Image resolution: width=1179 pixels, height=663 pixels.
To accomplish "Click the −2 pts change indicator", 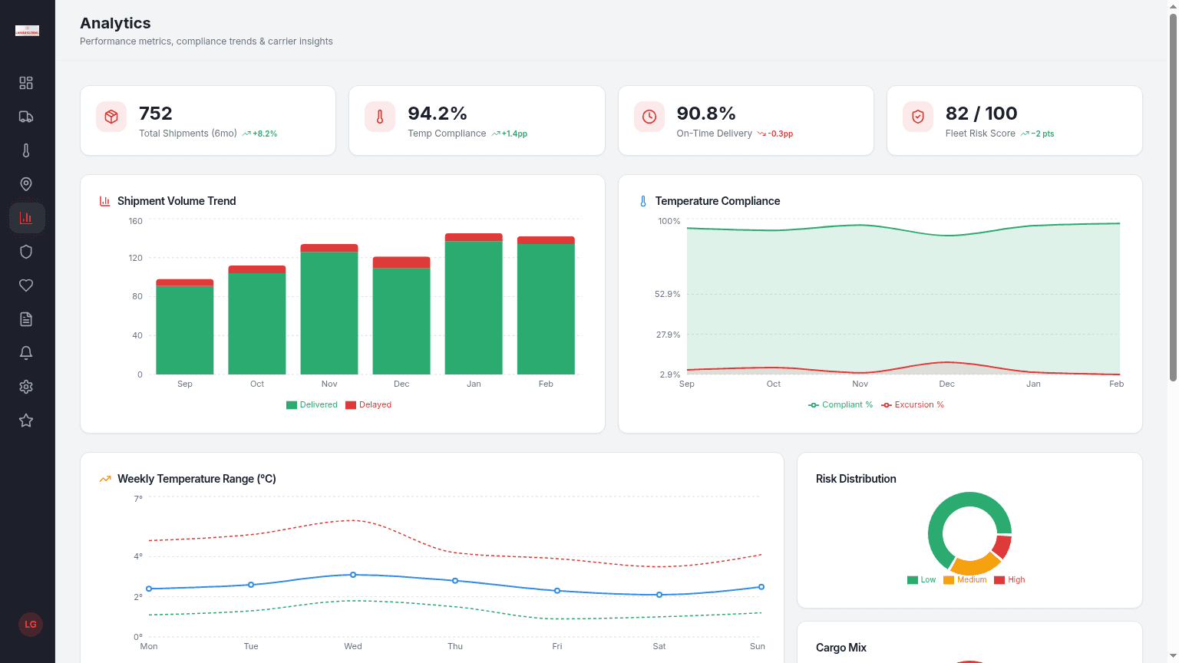I will pyautogui.click(x=1038, y=134).
